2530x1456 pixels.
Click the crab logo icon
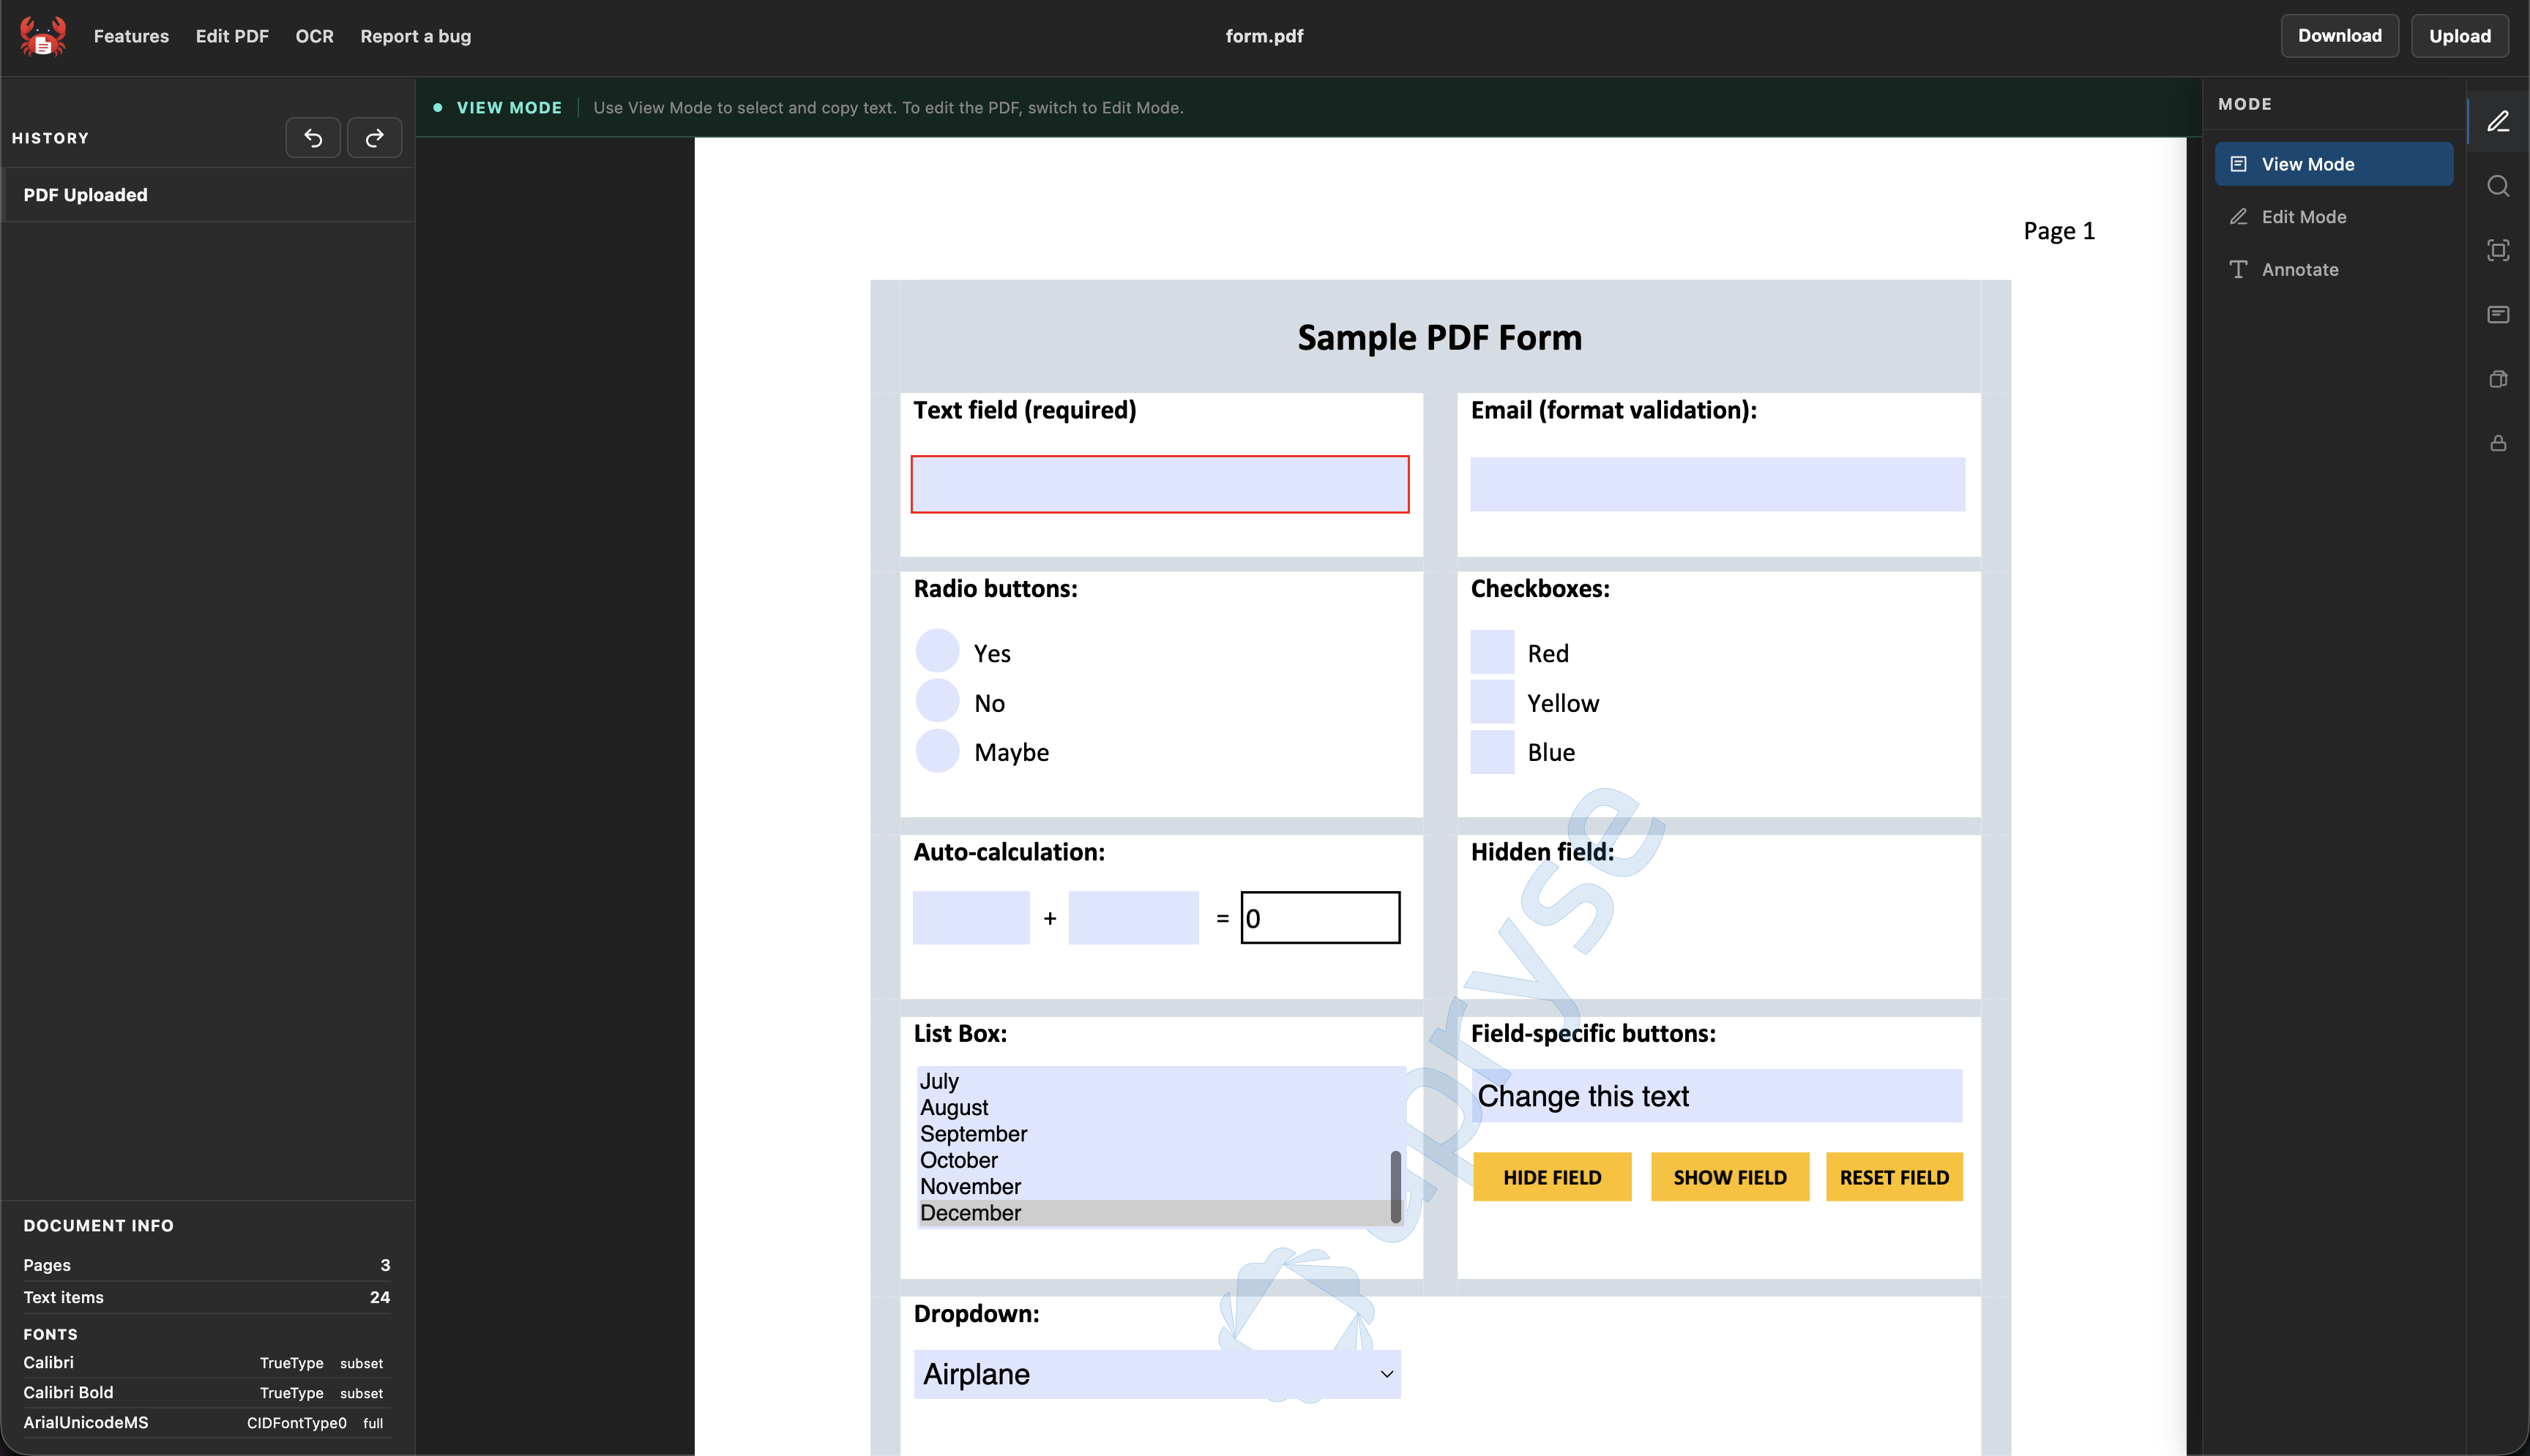pyautogui.click(x=42, y=36)
